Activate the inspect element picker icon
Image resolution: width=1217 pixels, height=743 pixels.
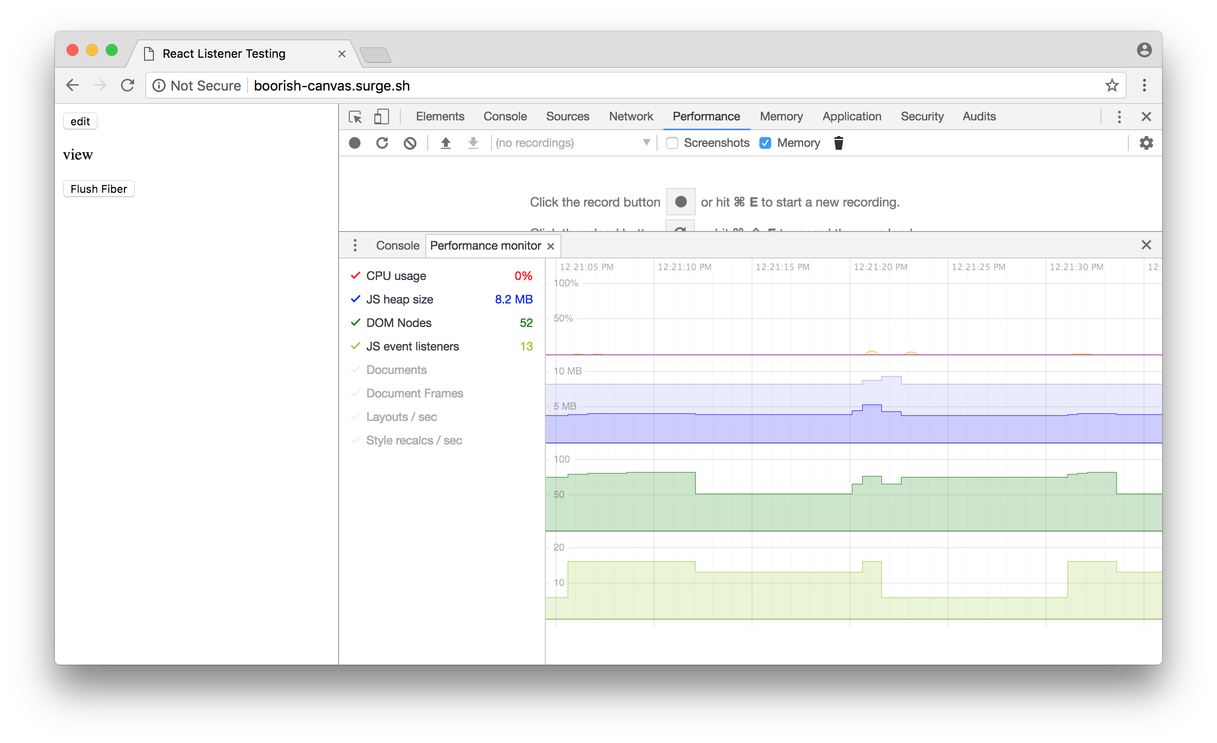click(355, 117)
